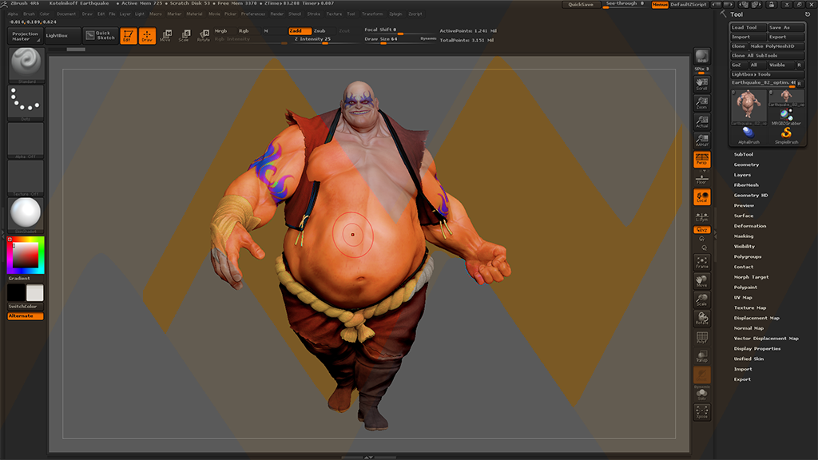Toggle L.Sym button
The width and height of the screenshot is (818, 460).
tap(701, 216)
